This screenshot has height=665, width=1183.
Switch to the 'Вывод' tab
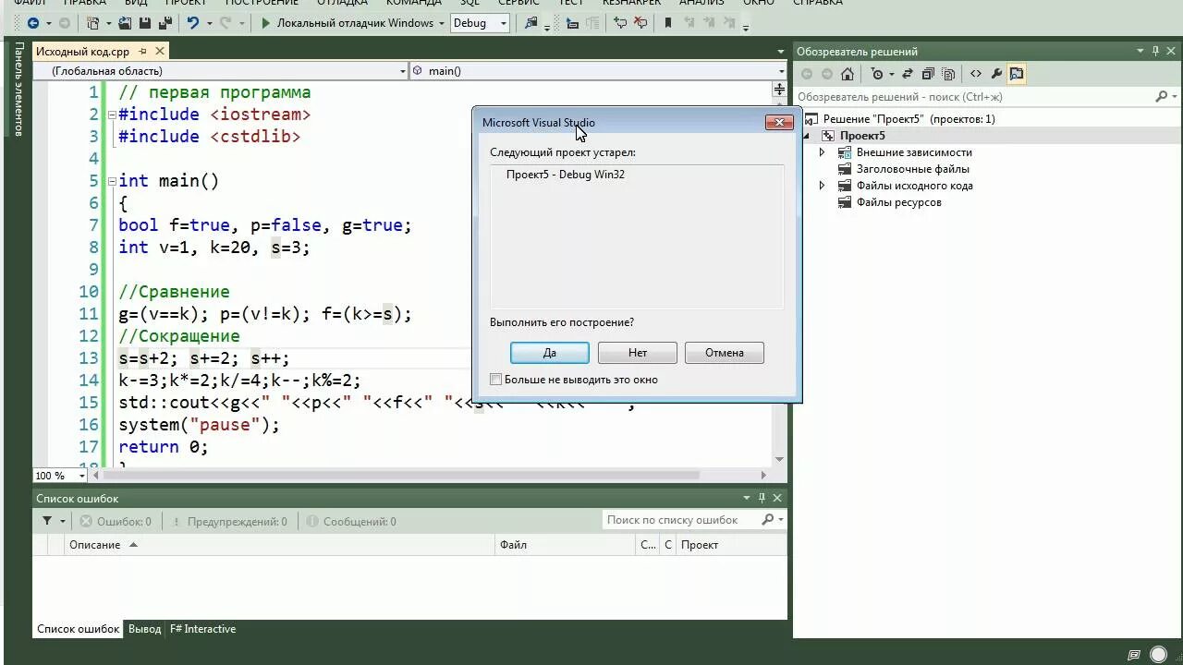[144, 629]
